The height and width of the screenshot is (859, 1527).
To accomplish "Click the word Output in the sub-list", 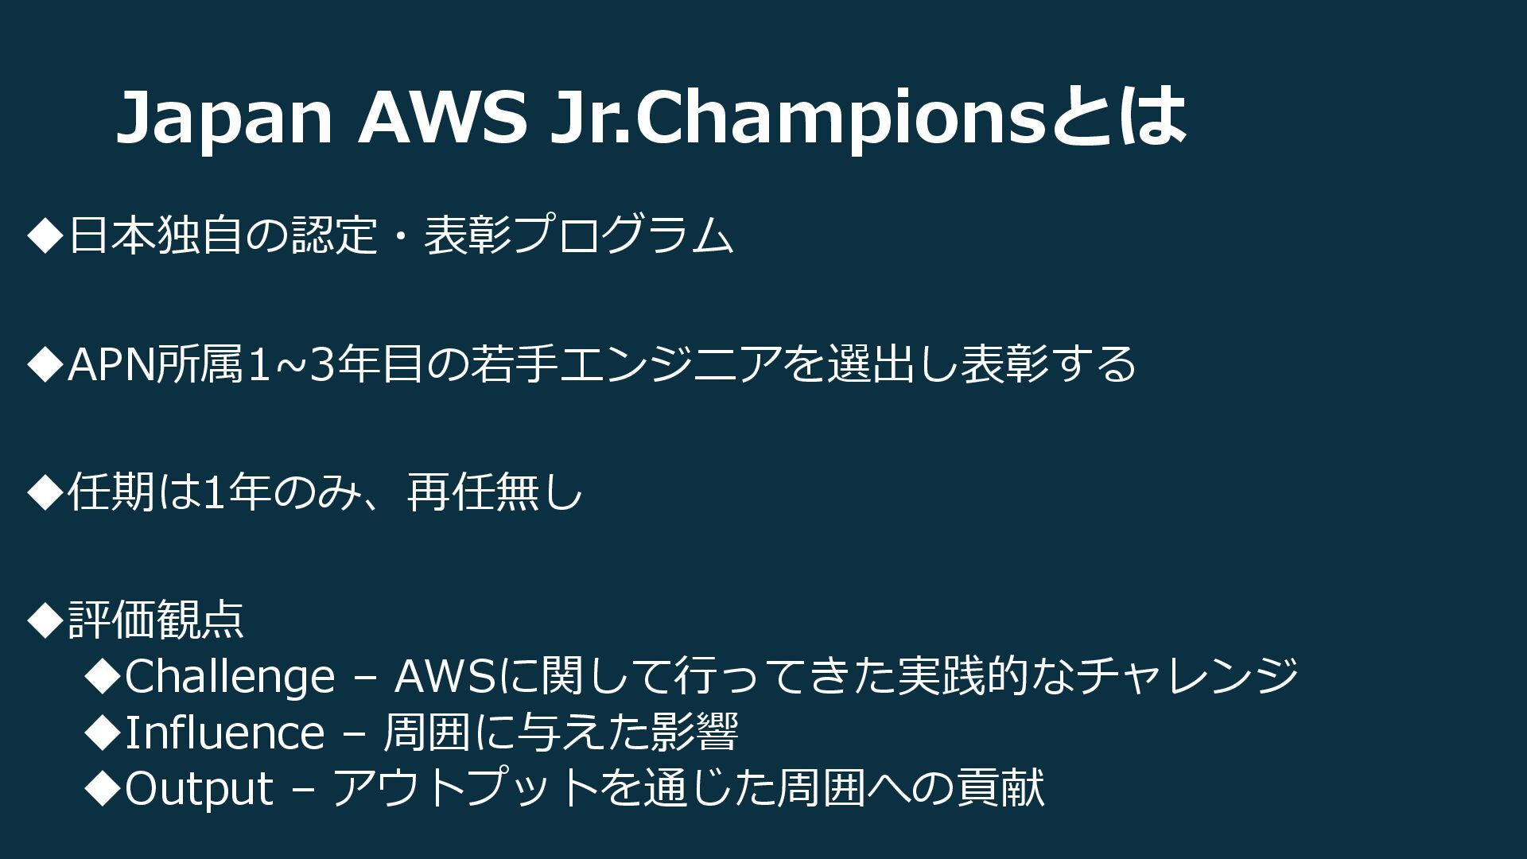I will [x=200, y=789].
